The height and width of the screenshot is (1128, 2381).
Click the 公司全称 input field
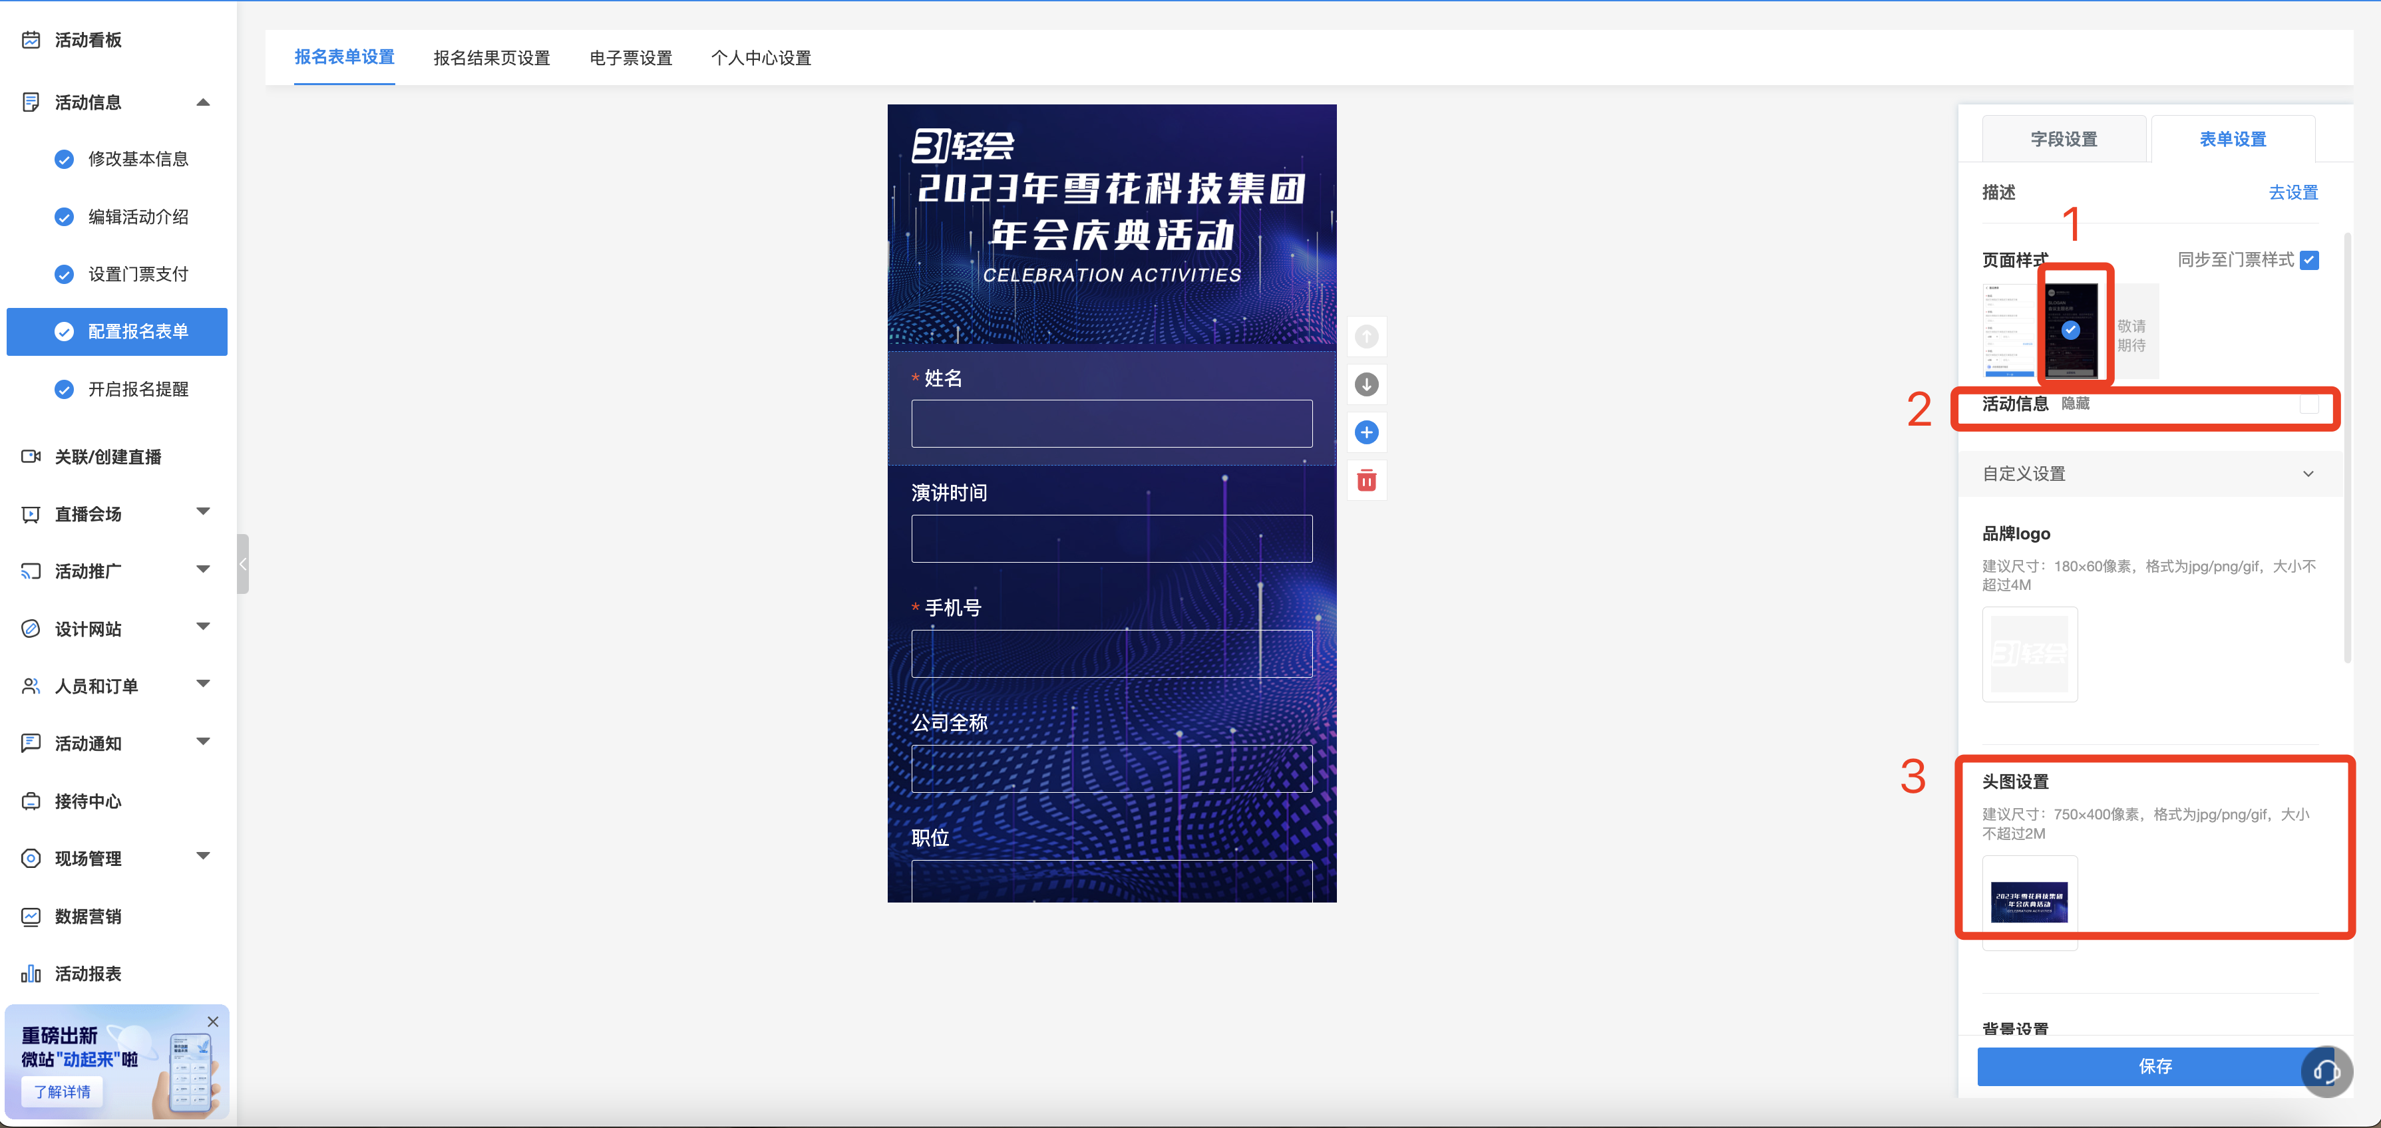pos(1112,769)
